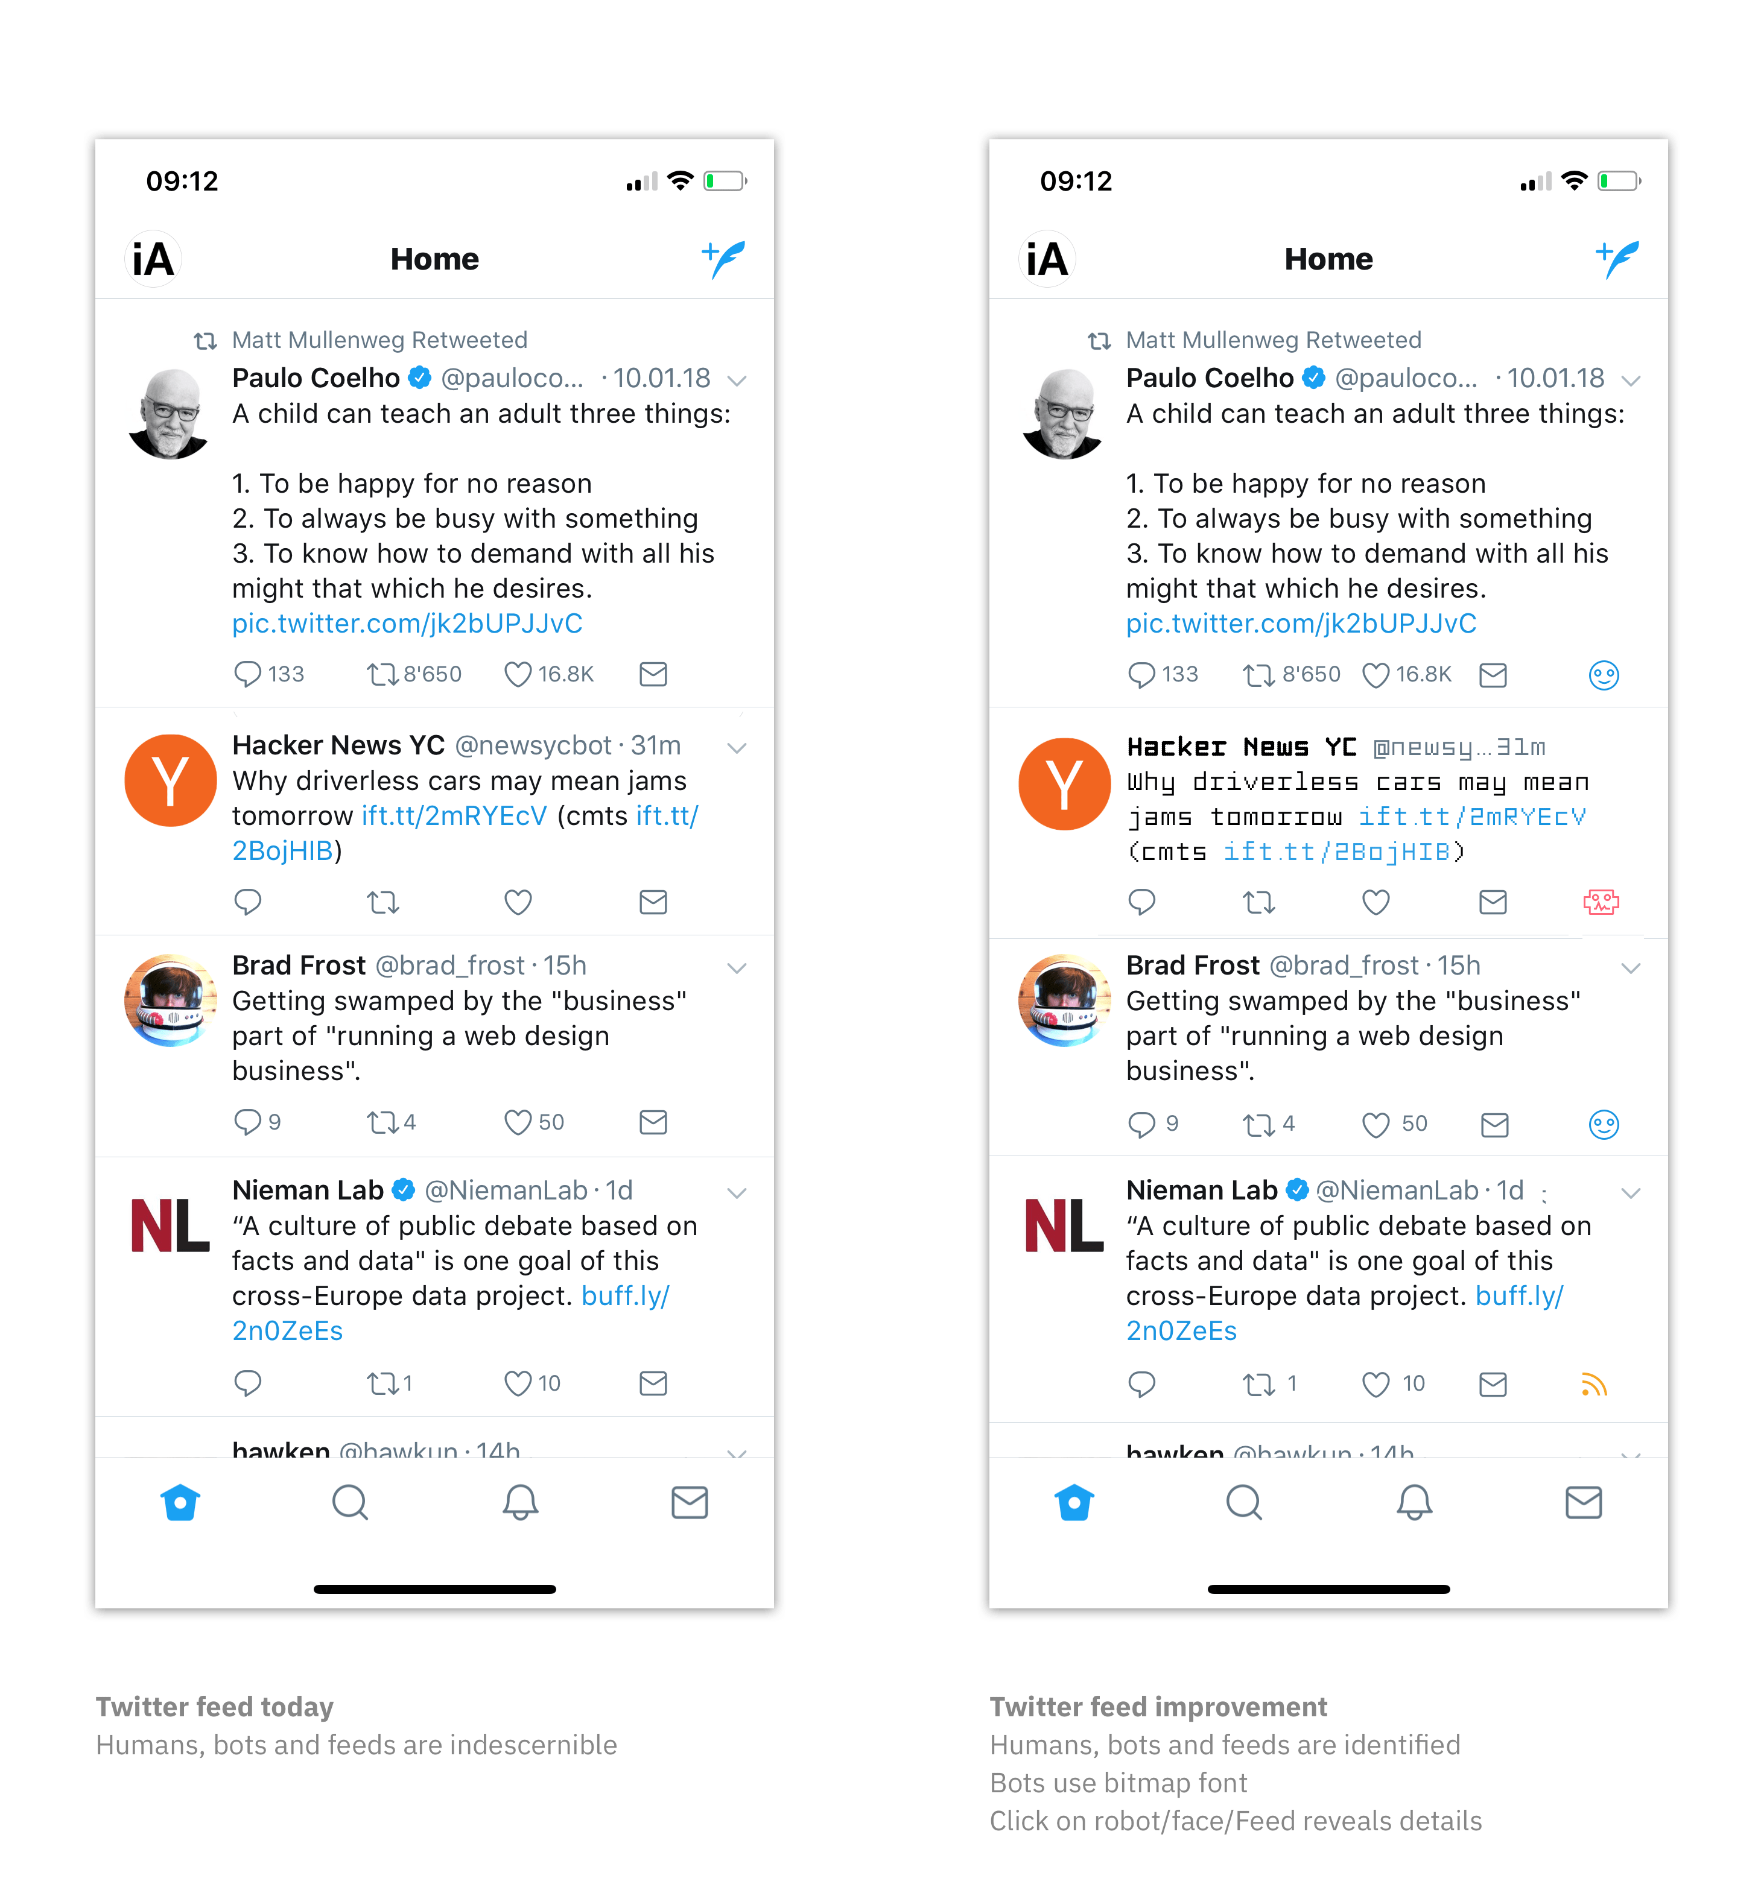1758x1893 pixels.
Task: Switch to Search tab in left phone
Action: (350, 1503)
